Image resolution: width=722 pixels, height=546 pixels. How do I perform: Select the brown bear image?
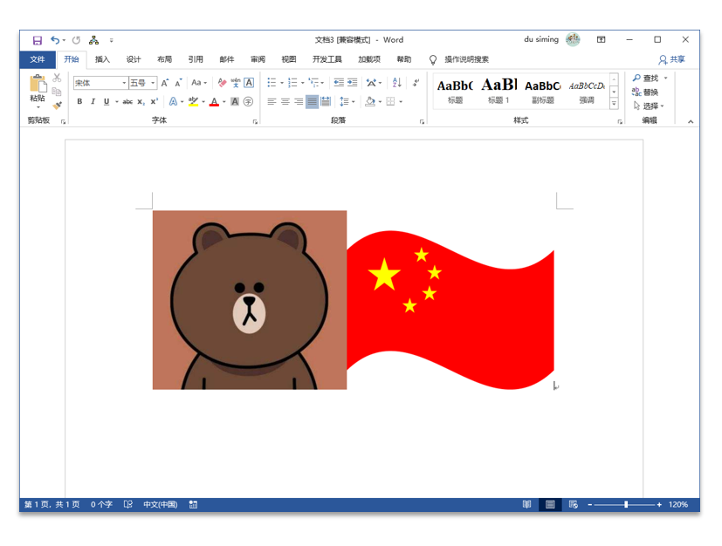pyautogui.click(x=250, y=300)
